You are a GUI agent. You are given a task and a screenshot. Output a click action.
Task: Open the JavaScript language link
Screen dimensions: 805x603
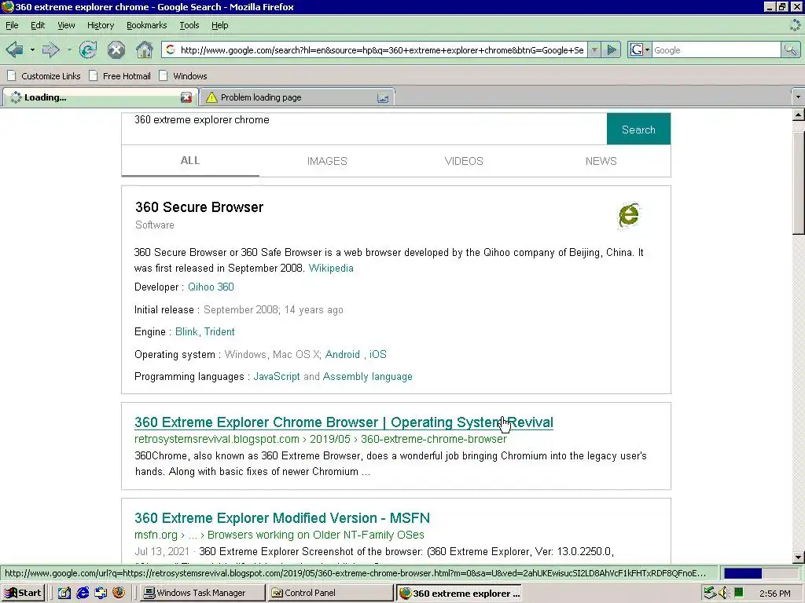click(277, 376)
